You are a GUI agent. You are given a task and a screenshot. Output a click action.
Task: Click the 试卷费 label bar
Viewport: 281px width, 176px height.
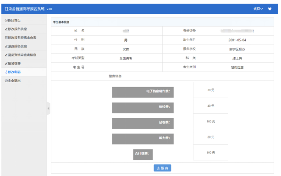[x=143, y=123]
